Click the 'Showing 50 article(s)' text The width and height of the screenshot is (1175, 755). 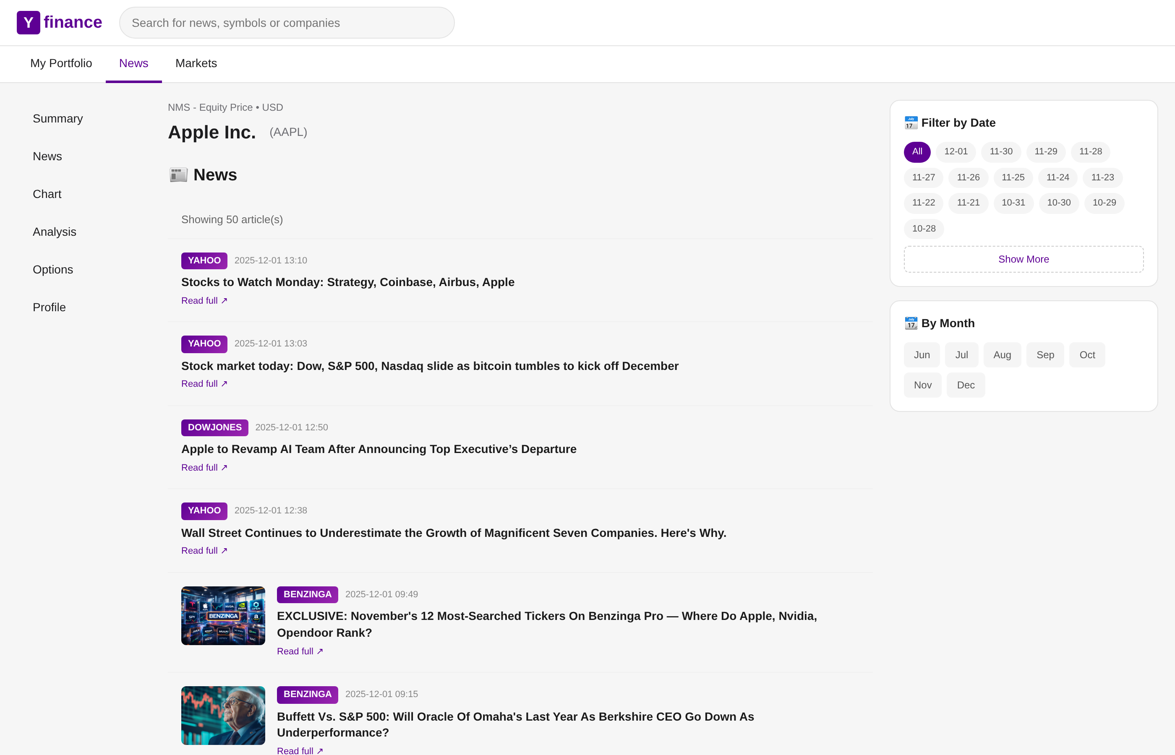coord(232,220)
